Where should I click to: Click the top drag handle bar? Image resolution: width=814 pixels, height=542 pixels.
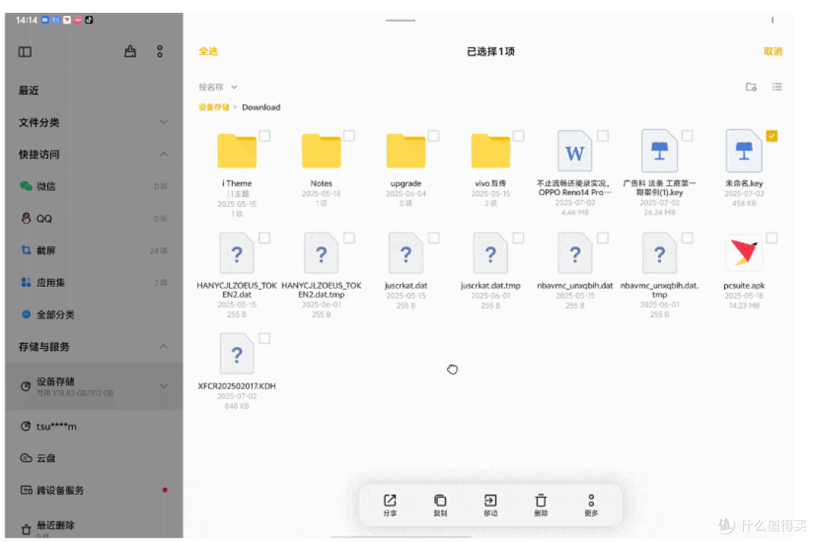tap(400, 21)
